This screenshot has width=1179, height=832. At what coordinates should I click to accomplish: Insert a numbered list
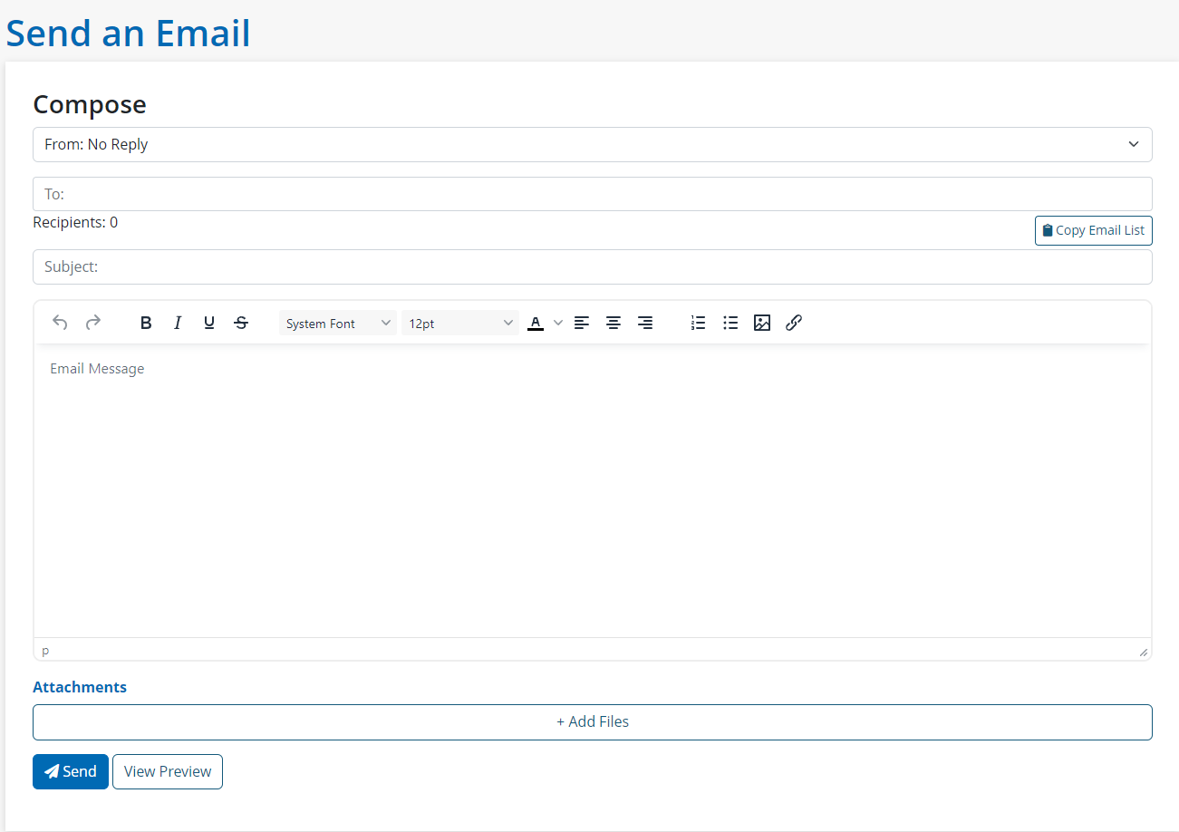[698, 323]
